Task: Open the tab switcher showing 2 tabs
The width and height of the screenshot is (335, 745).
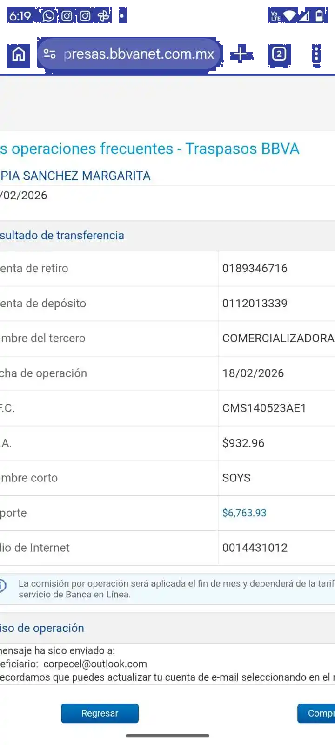Action: pyautogui.click(x=279, y=54)
